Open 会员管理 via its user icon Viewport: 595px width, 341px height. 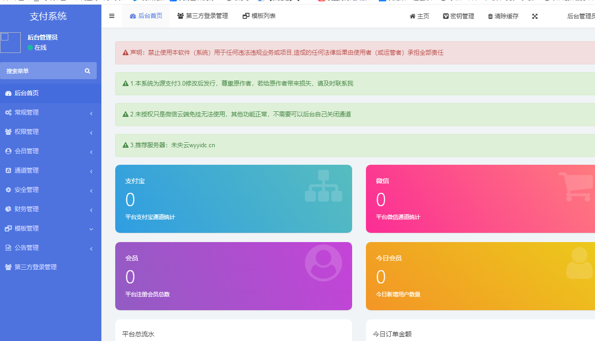[7, 150]
